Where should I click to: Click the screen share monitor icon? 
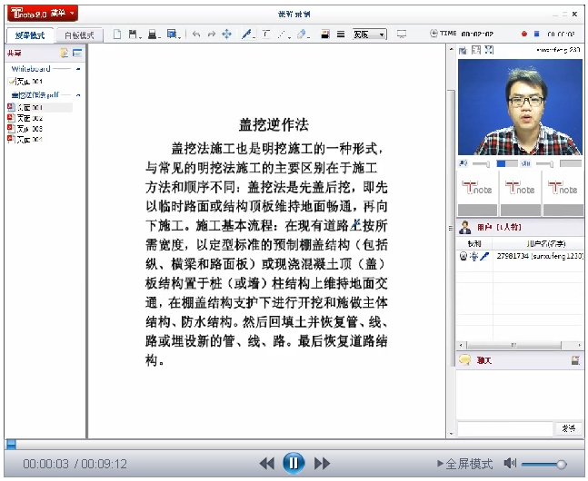pos(402,34)
